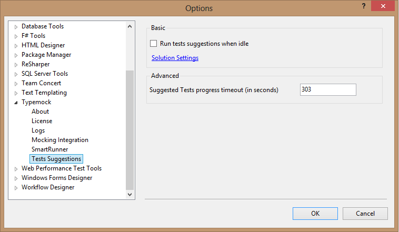Select the License page
The image size is (399, 232).
point(42,121)
